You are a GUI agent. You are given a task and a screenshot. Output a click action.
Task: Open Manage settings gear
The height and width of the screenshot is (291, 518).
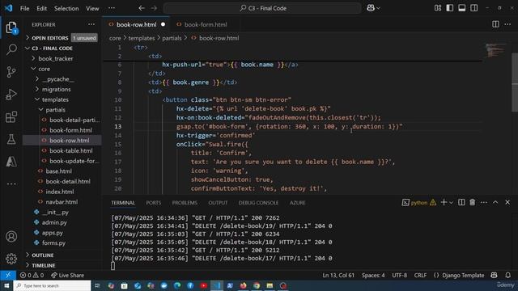click(x=11, y=259)
